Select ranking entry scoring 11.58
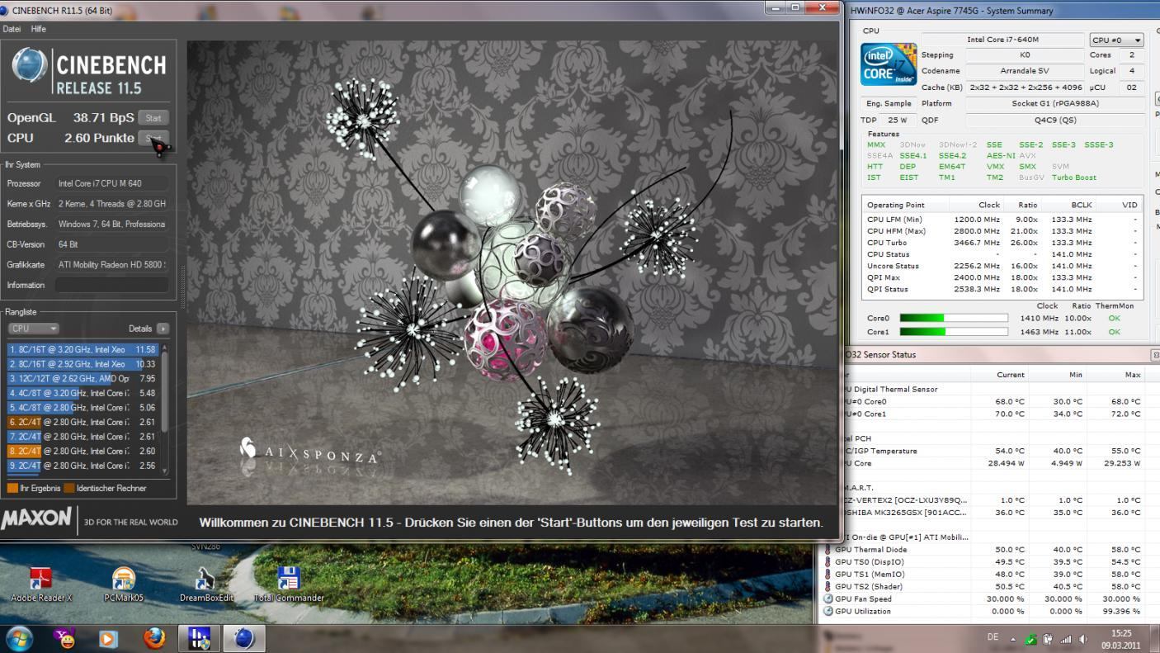 click(x=83, y=350)
